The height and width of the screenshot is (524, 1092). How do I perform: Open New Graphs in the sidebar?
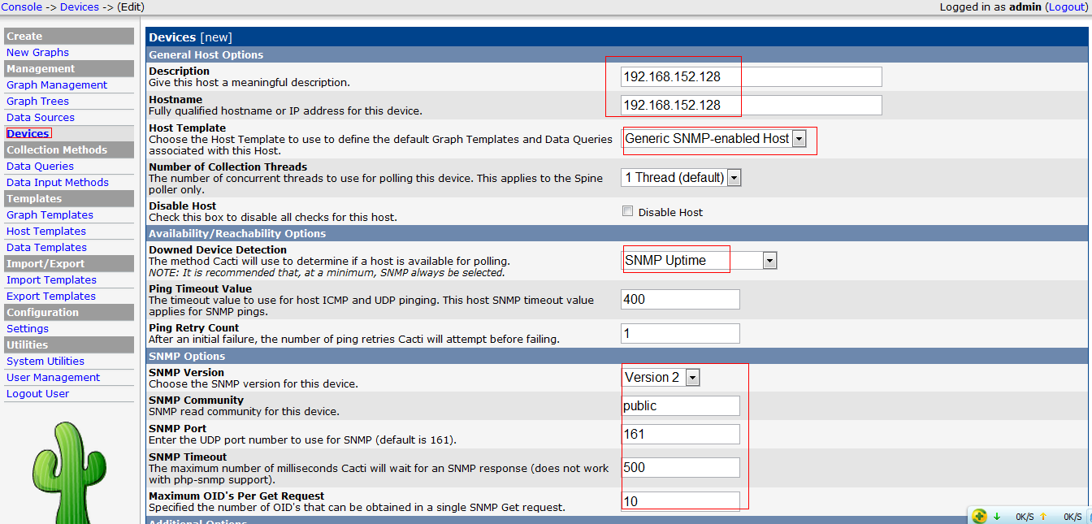[37, 53]
